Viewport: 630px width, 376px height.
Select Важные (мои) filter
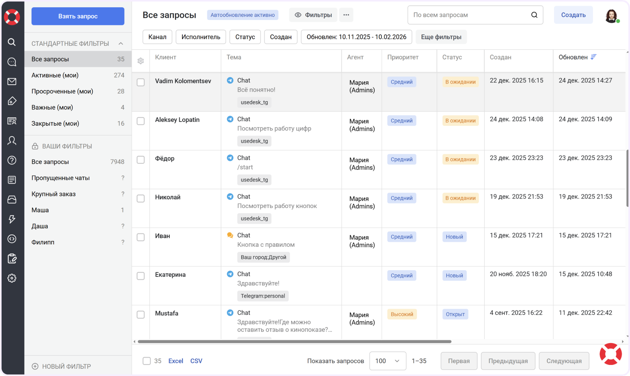click(78, 107)
